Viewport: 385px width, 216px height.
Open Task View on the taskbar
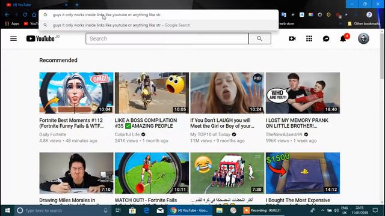point(118,211)
